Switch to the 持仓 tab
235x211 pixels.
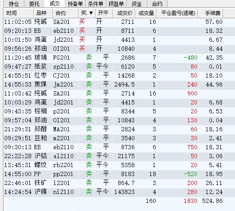(x=14, y=3)
